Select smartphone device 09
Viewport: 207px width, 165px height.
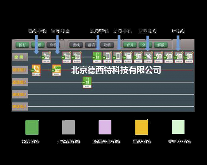(118, 57)
